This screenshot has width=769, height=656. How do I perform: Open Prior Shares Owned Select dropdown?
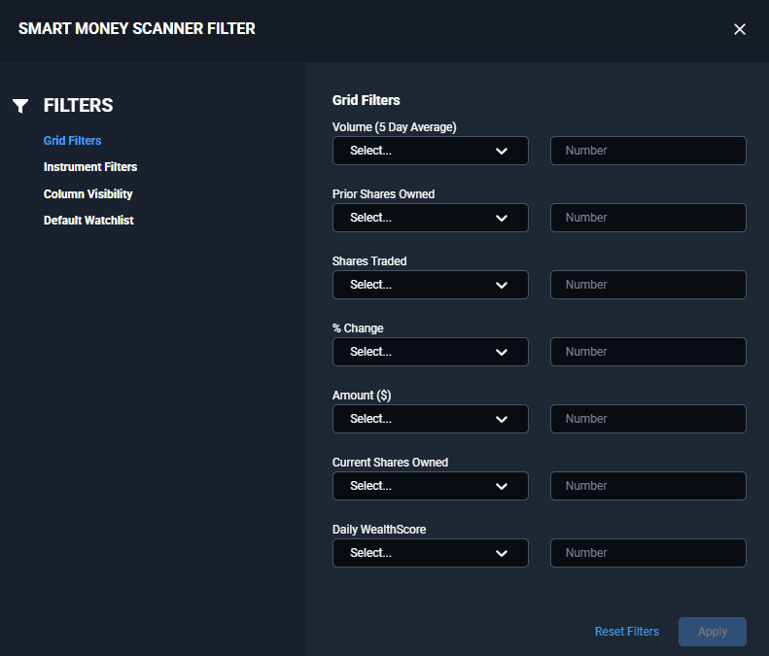[x=430, y=218]
